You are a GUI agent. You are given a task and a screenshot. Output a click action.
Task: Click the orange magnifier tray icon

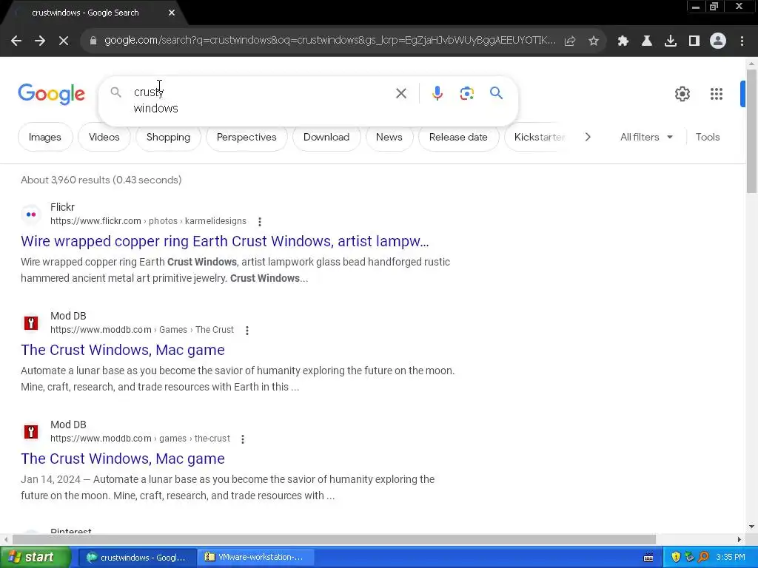click(x=703, y=558)
